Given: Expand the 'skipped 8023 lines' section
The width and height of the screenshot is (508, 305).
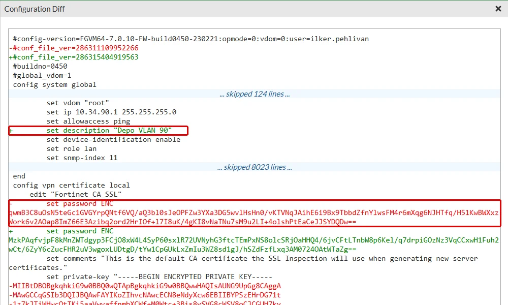Looking at the screenshot, I should point(255,167).
